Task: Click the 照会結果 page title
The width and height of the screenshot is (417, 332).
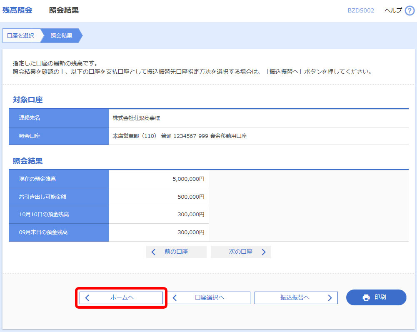Action: coord(64,10)
